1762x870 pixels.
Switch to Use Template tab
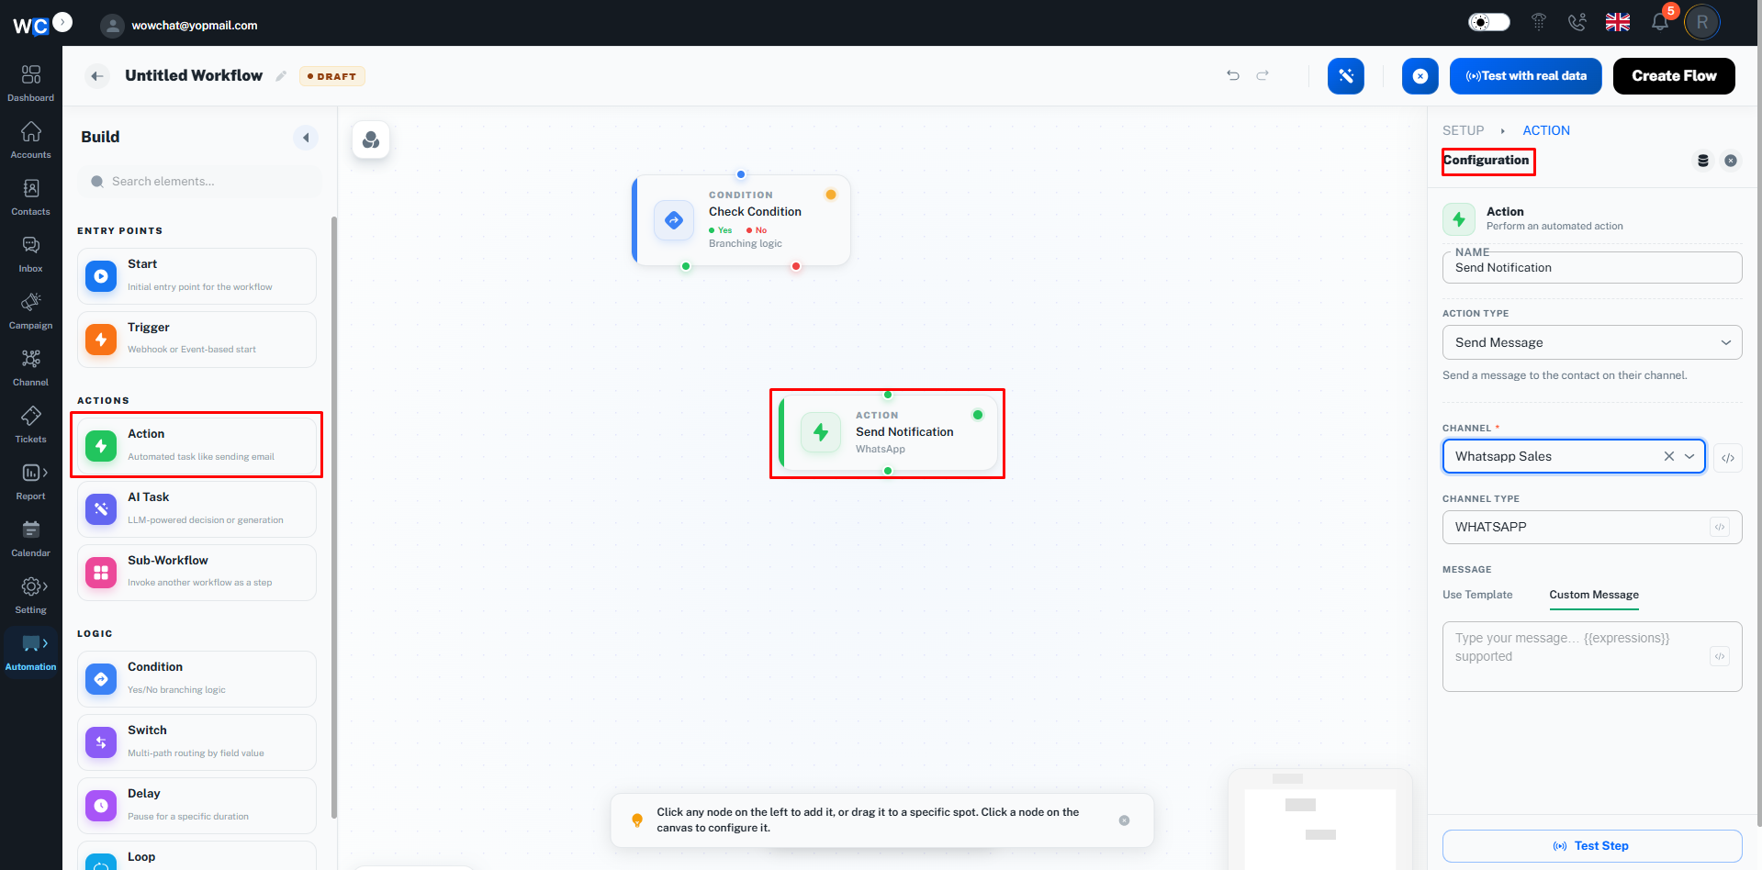tap(1477, 595)
